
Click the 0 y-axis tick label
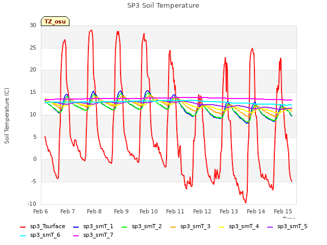click(35, 159)
